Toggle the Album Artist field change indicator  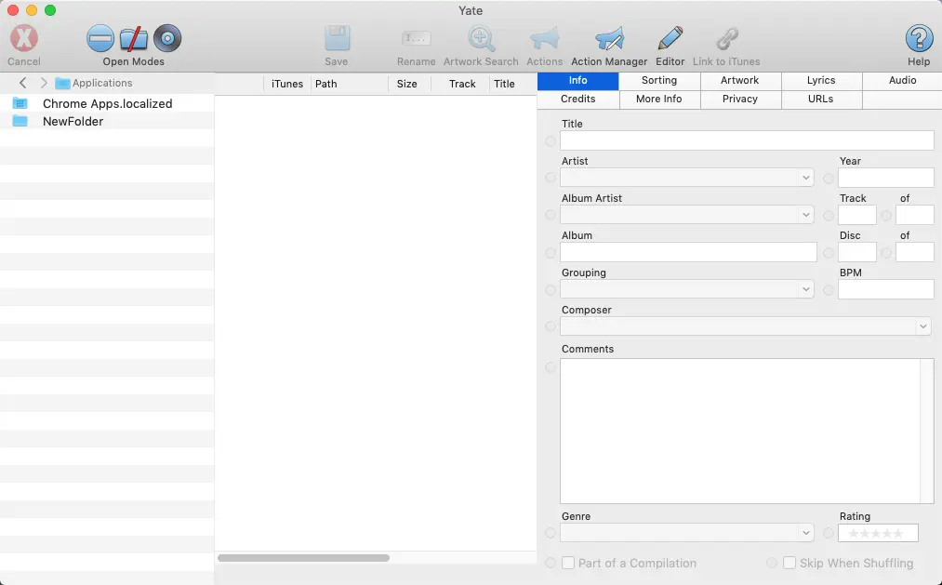pos(551,215)
